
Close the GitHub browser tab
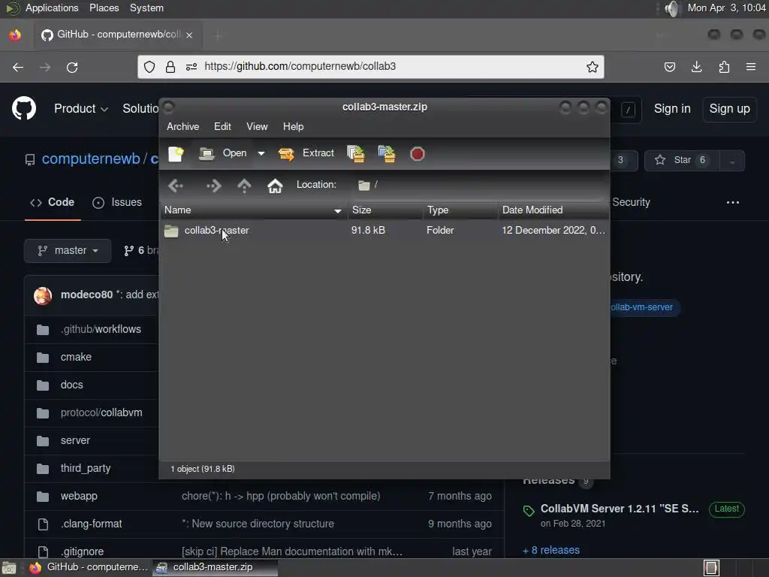pyautogui.click(x=189, y=35)
